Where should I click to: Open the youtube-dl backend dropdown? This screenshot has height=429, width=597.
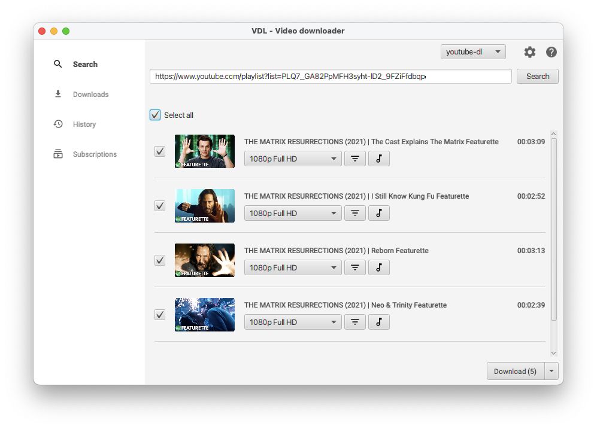click(x=472, y=51)
